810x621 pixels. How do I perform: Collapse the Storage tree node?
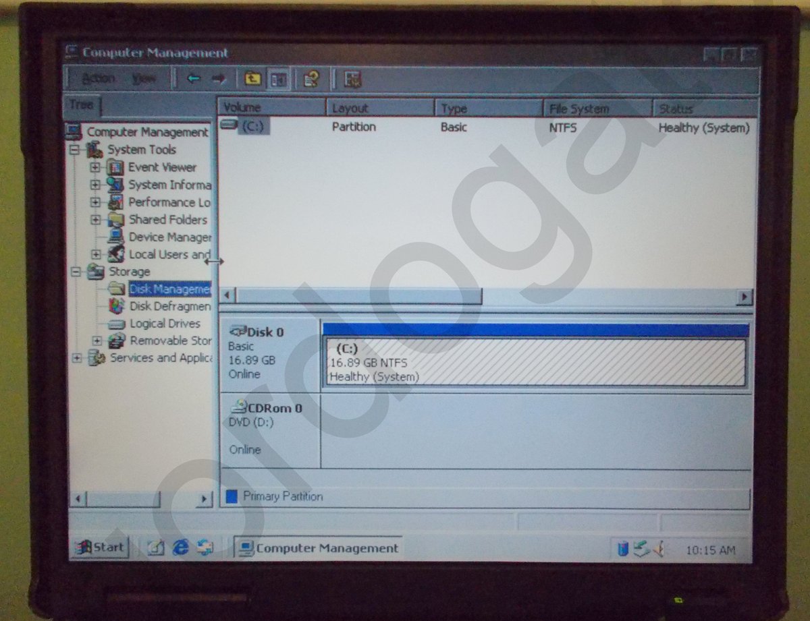tap(75, 272)
